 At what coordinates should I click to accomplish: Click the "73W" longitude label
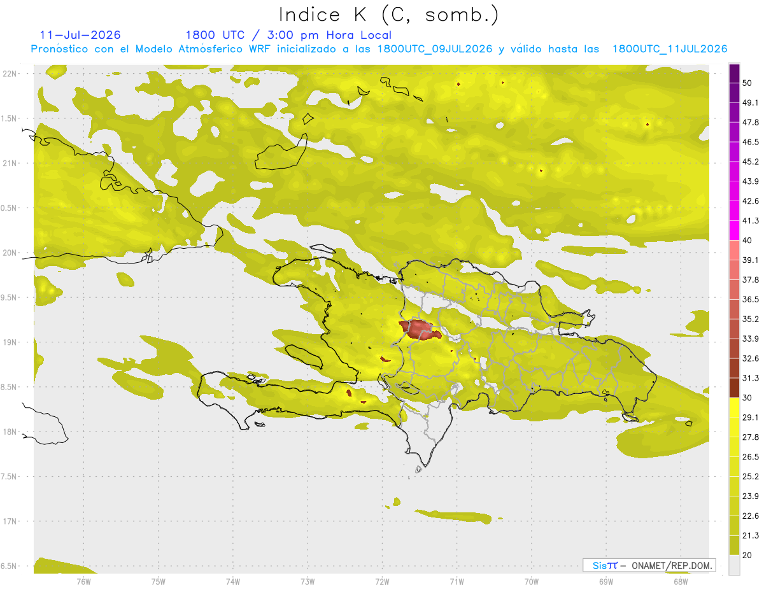pos(308,581)
